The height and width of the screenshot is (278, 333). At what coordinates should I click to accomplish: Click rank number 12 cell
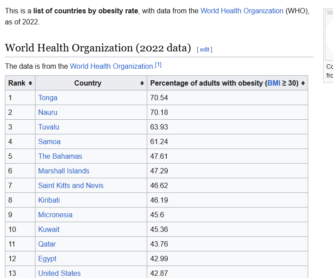pyautogui.click(x=20, y=259)
